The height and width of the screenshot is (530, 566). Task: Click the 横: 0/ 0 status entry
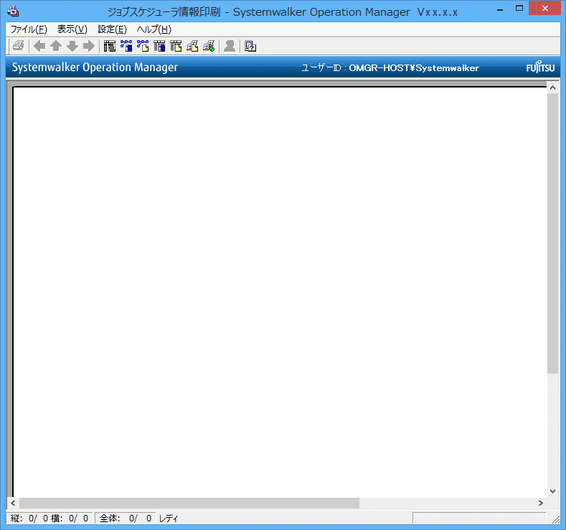click(x=70, y=519)
